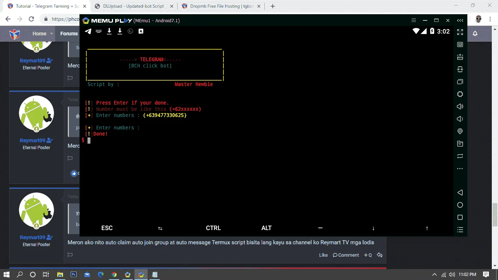Tap the Android back triangle button
This screenshot has width=498, height=280.
tap(460, 192)
